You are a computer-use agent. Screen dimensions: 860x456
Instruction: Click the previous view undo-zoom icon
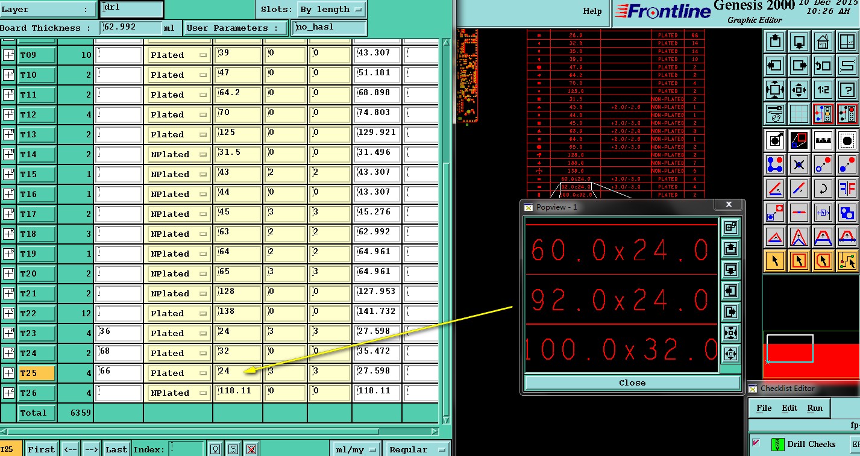[823, 66]
